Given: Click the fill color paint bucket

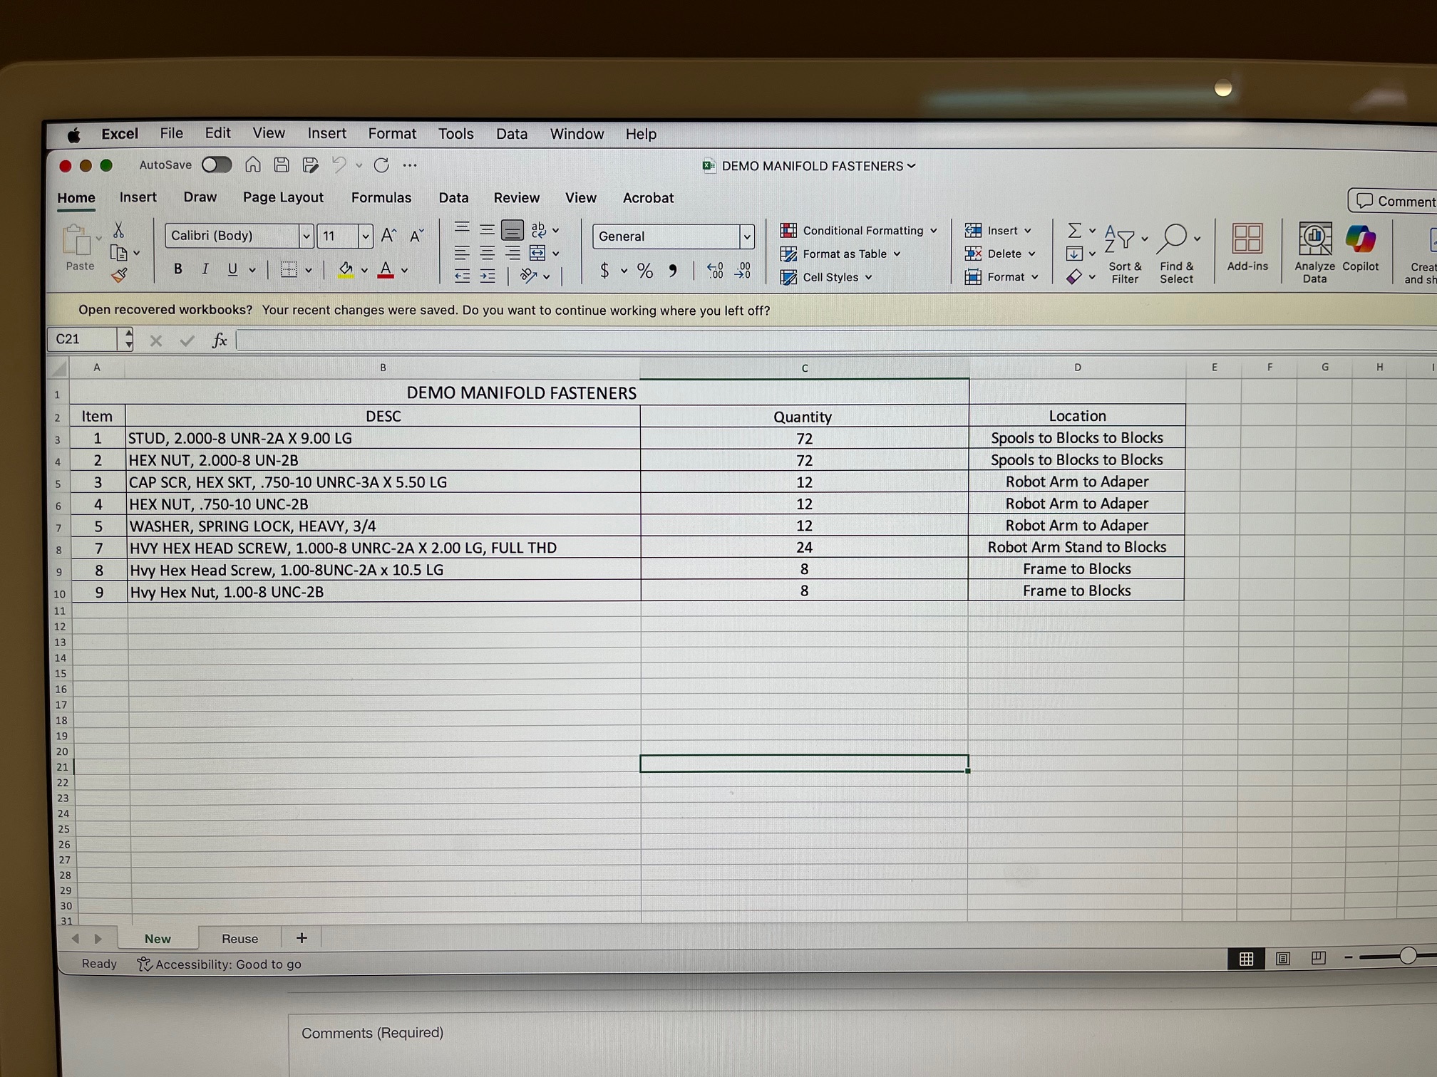Looking at the screenshot, I should pyautogui.click(x=346, y=270).
